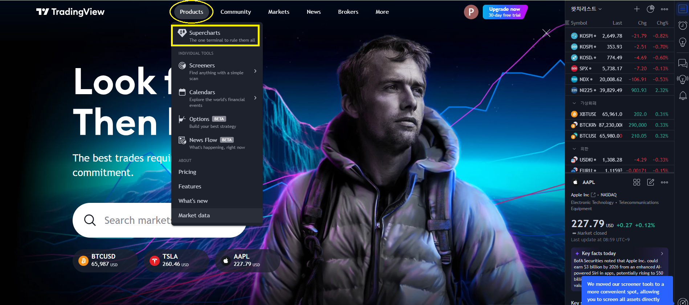Collapse symbol column flag toggle
This screenshot has width=689, height=305.
567,23
